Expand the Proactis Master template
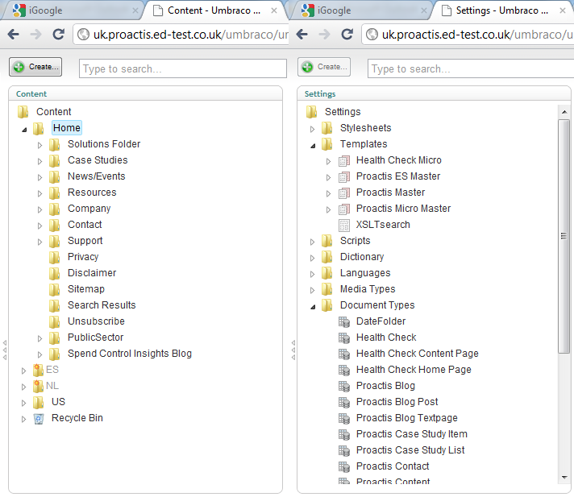574x497 pixels. 328,194
